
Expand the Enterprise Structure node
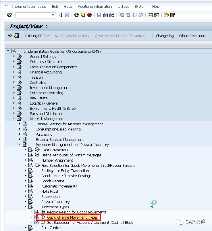pyautogui.click(x=14, y=61)
